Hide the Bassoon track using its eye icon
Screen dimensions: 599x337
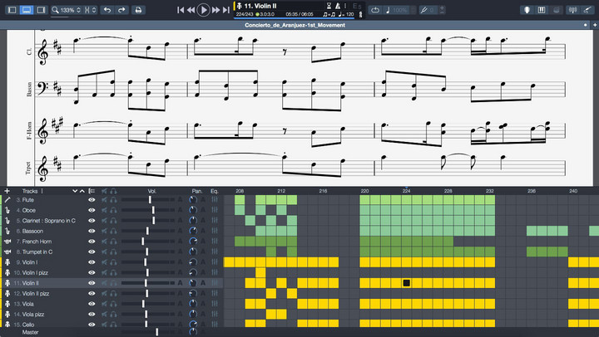92,231
